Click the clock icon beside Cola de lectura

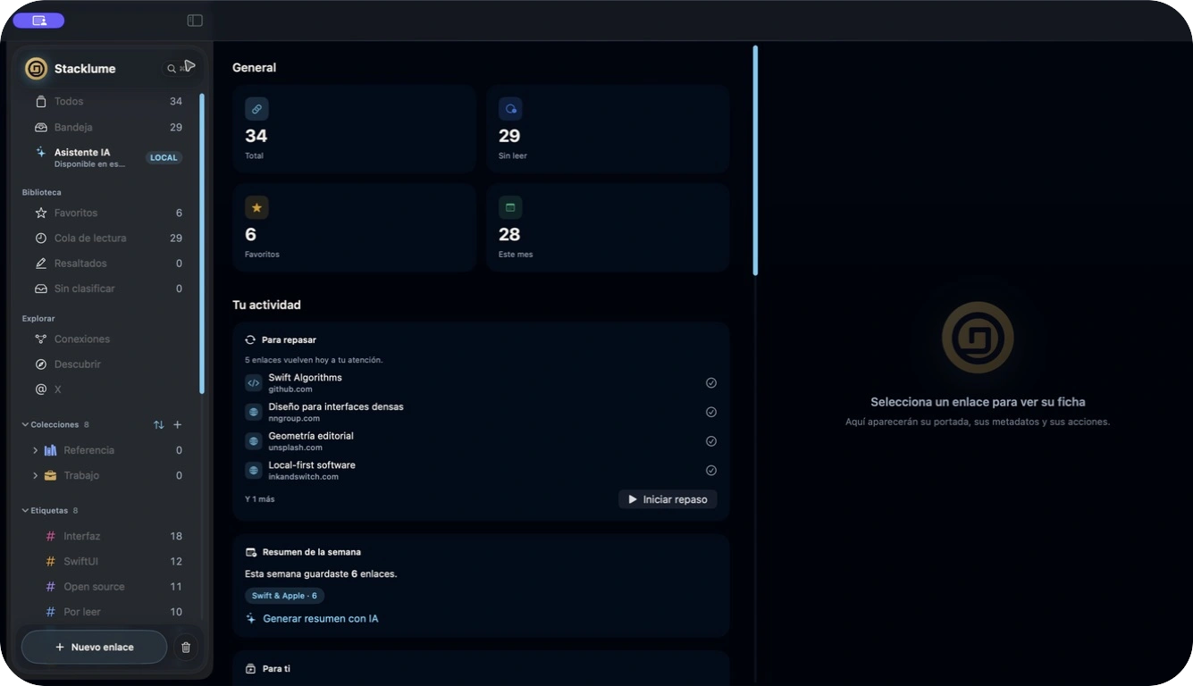[x=40, y=238]
